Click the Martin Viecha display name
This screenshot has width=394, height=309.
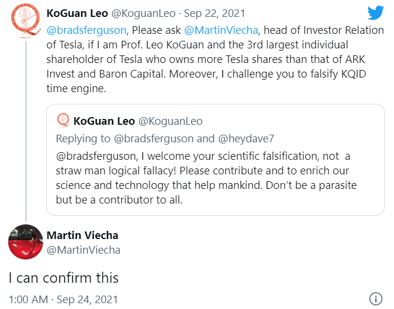pos(82,236)
